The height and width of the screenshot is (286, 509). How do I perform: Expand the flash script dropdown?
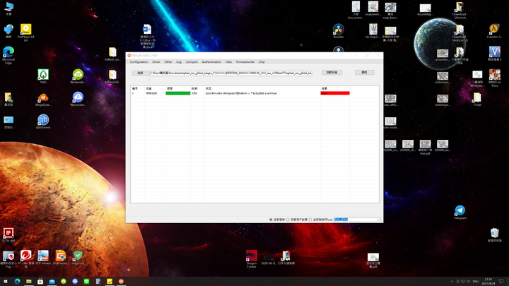click(378, 220)
